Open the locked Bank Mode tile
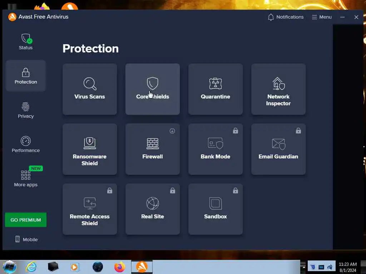366x274 pixels. click(x=216, y=149)
